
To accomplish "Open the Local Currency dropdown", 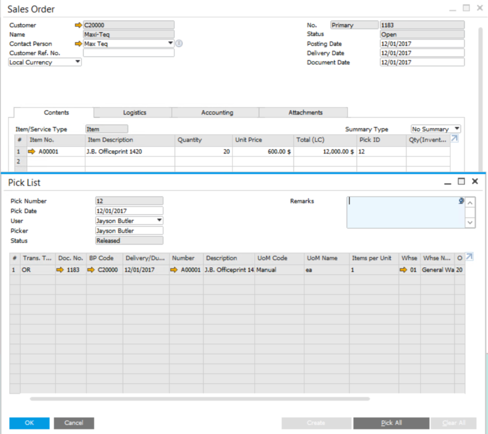I will tap(77, 63).
